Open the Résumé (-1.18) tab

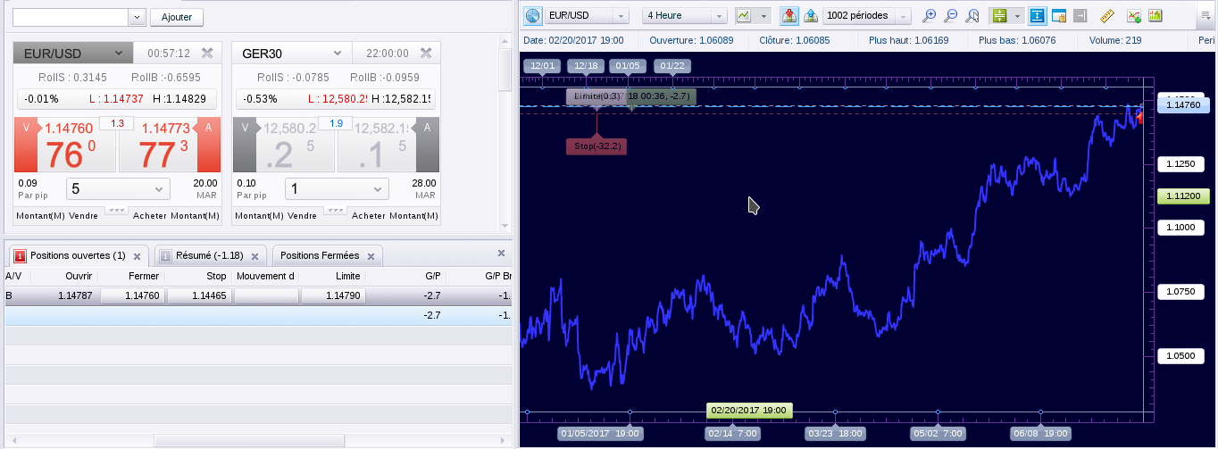pyautogui.click(x=210, y=256)
